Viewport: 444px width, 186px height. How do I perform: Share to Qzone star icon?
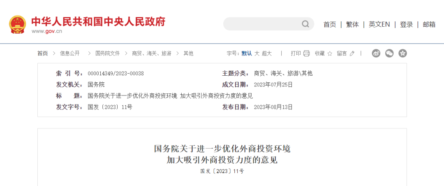click(x=402, y=53)
